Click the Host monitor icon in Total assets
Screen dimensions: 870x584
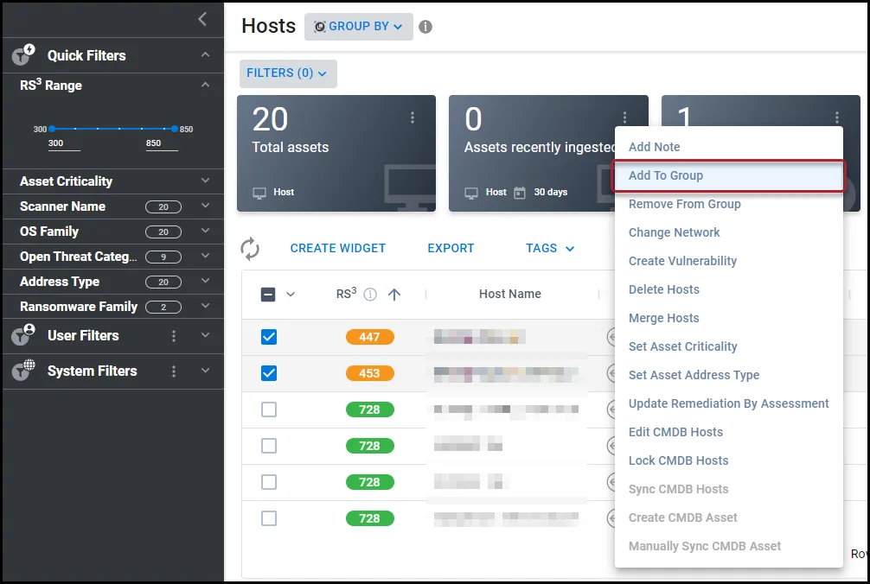click(x=259, y=193)
